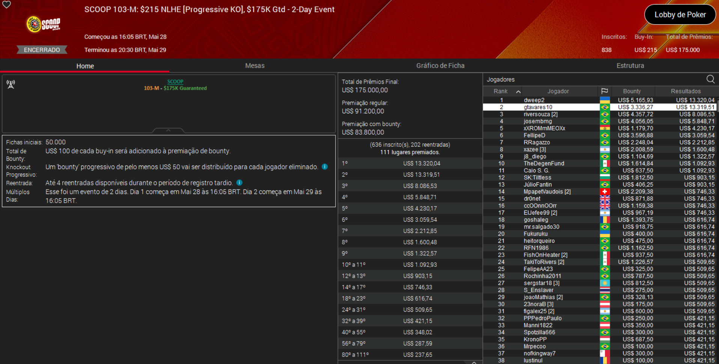719x364 pixels.
Task: Select player PPPedroPaulo
Action: [600, 318]
